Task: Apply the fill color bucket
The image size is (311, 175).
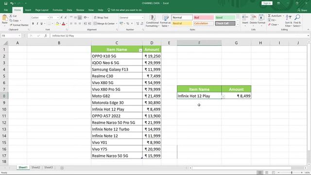Action: pos(57,24)
